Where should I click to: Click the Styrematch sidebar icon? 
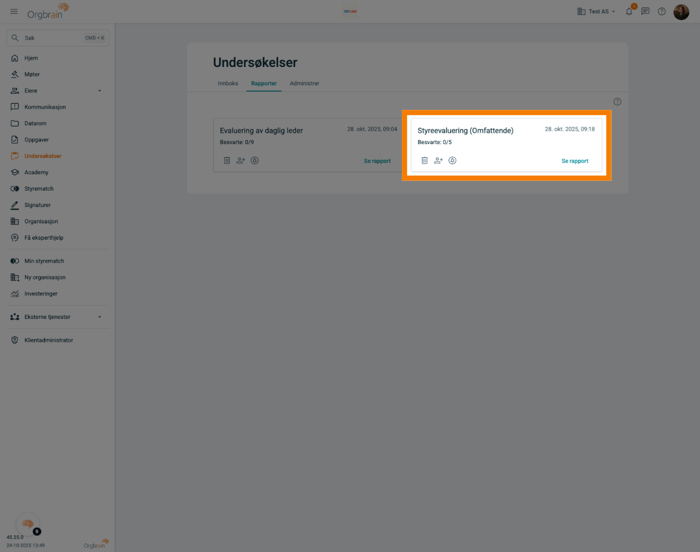point(15,189)
